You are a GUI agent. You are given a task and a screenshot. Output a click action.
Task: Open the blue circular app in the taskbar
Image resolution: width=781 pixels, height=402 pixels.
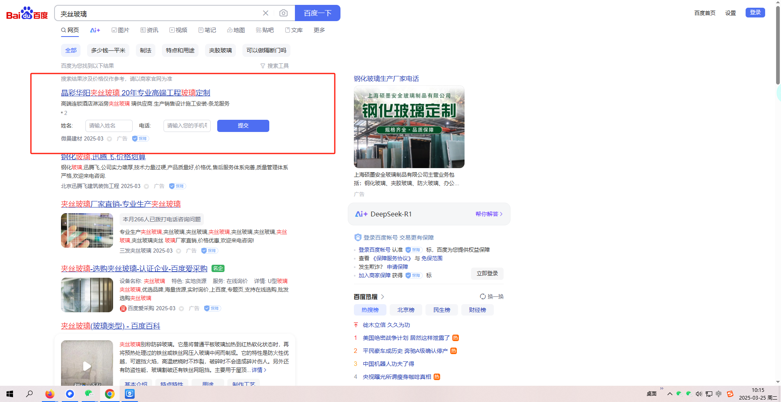pos(70,394)
